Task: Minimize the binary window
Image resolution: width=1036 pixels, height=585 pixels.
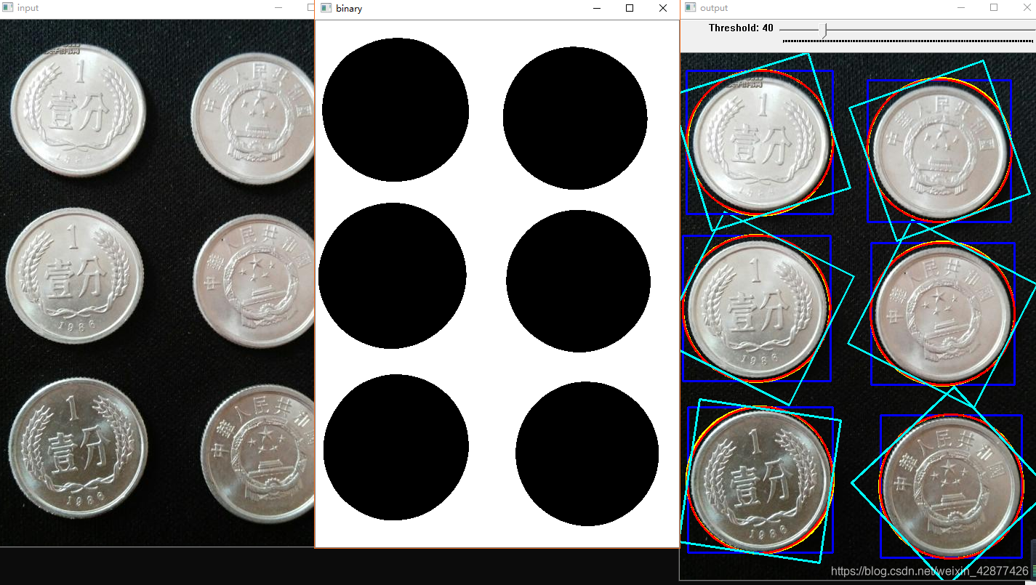Action: click(597, 9)
